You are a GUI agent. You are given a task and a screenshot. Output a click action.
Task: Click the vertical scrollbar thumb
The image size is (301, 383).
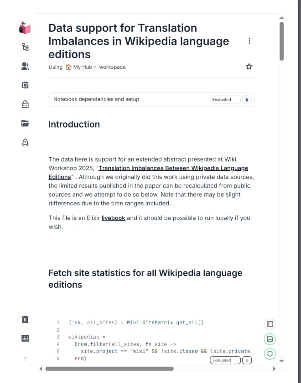click(282, 41)
